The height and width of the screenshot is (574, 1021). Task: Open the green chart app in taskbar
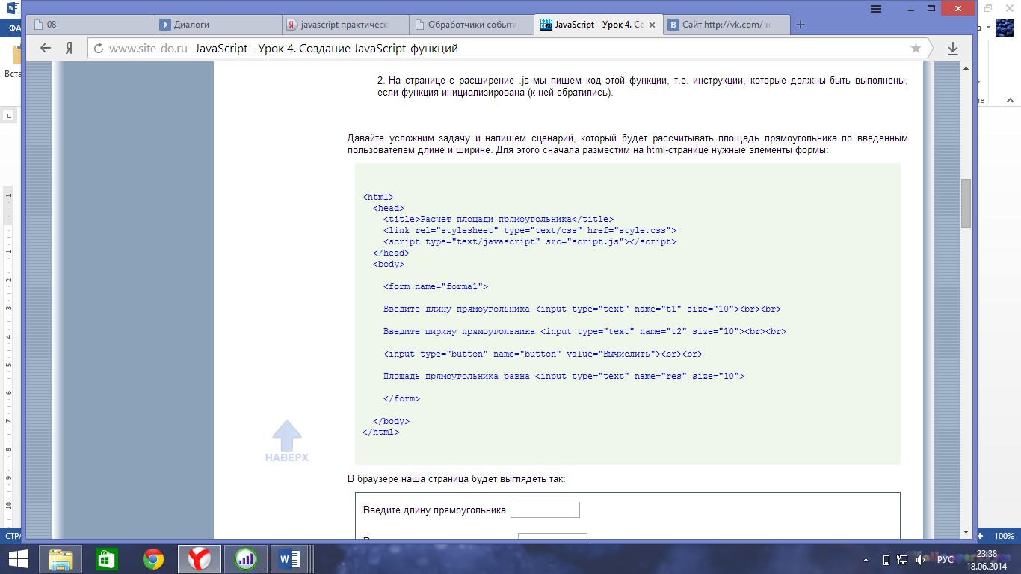coord(245,558)
